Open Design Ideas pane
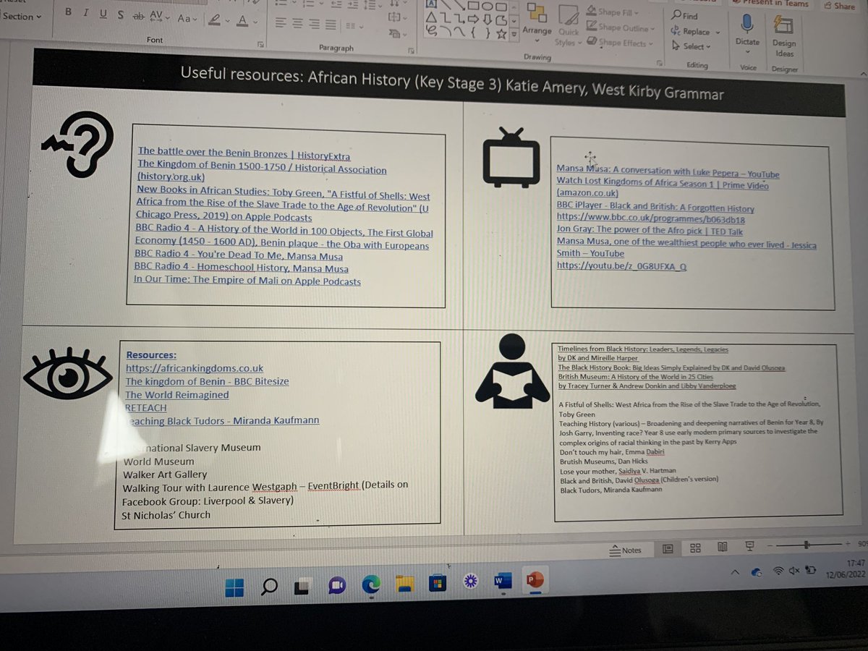868x651 pixels. coord(784,37)
